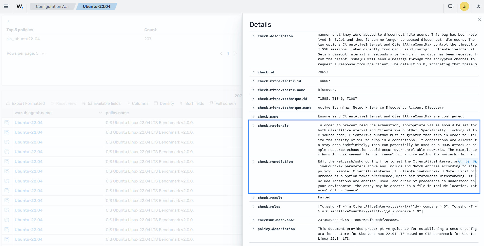Go to Wazuh home via W logo
The image size is (484, 246).
pos(20,6)
